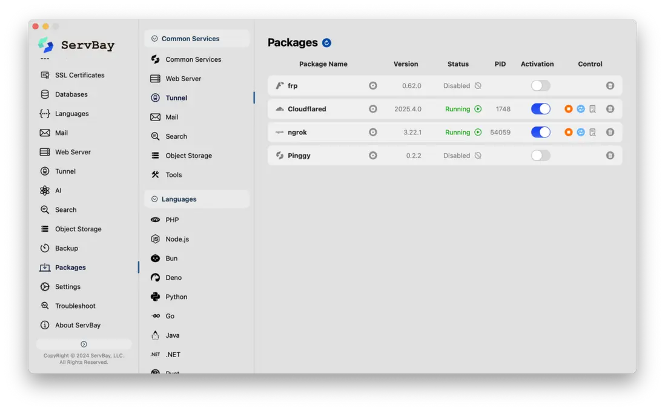The width and height of the screenshot is (665, 411).
Task: Go to About ServBay
Action: click(78, 325)
